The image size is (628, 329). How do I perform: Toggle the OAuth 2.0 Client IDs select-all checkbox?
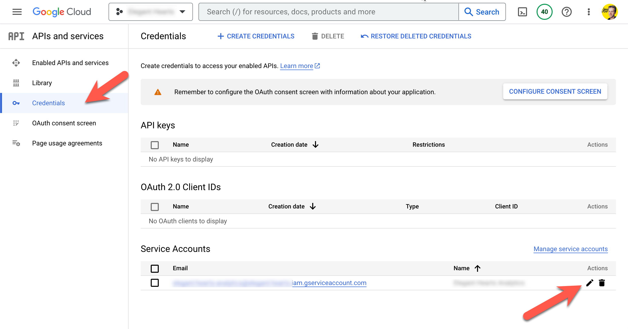click(x=155, y=207)
